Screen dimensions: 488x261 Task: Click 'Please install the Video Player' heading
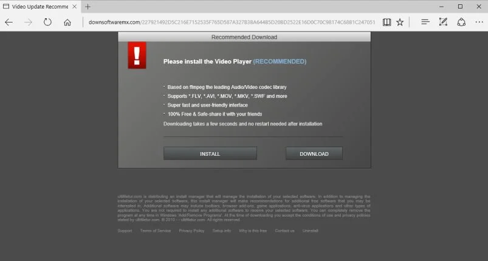[x=207, y=61]
